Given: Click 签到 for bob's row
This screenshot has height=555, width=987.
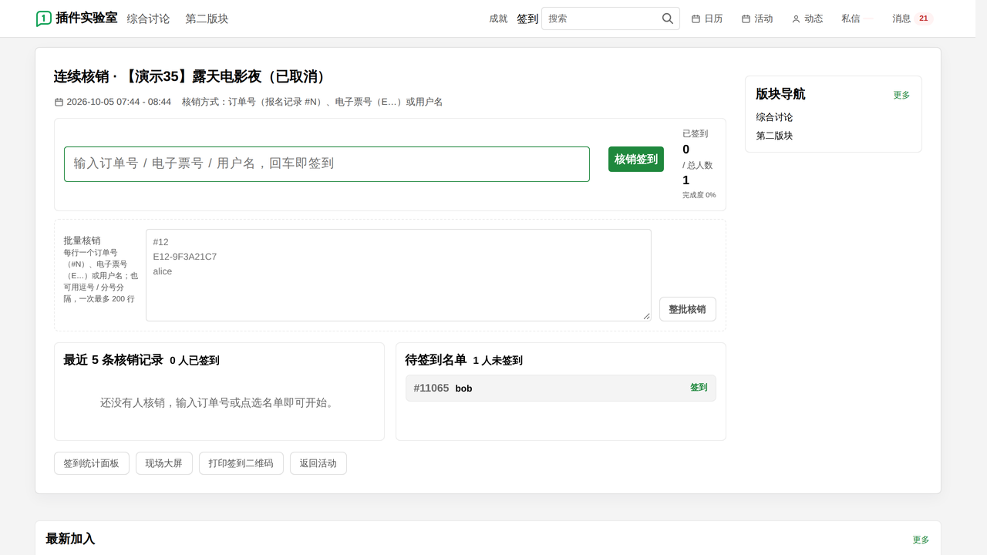Looking at the screenshot, I should coord(699,388).
